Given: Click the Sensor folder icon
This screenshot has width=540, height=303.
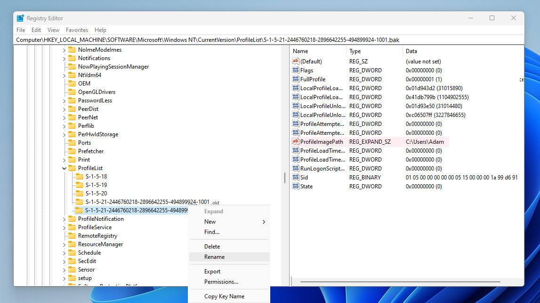Looking at the screenshot, I should point(72,270).
